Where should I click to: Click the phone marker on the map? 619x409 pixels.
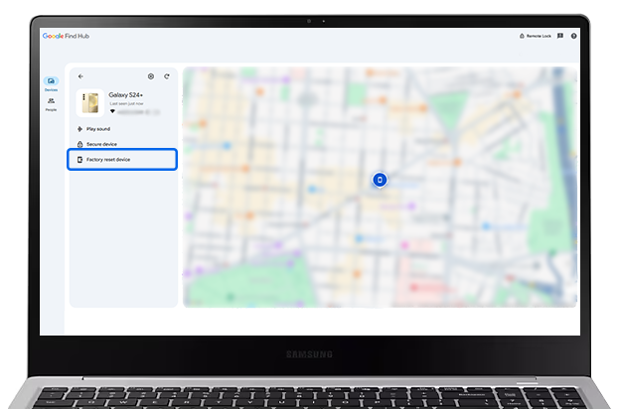point(379,180)
